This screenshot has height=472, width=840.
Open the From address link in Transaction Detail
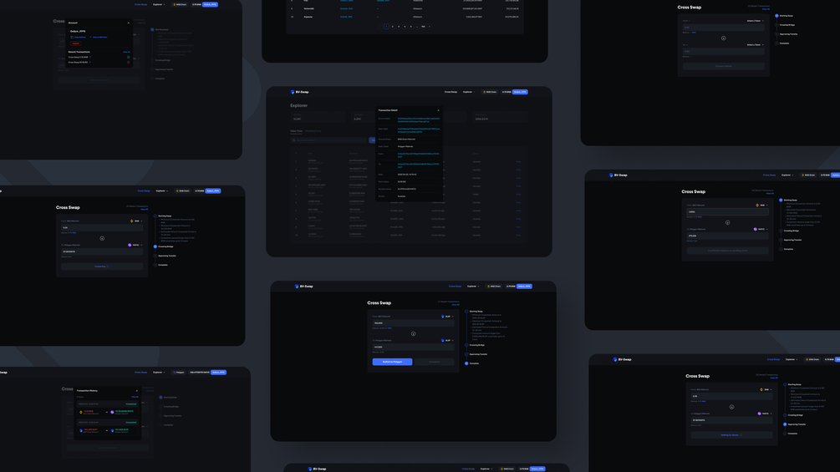click(x=419, y=155)
